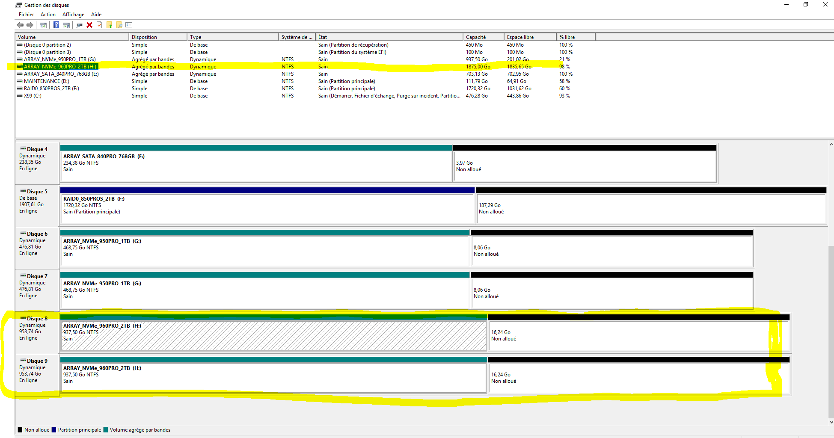The image size is (834, 438).
Task: Select ARRAY_SATA_840PRO_768GB partition on Disque 4
Action: tap(256, 163)
